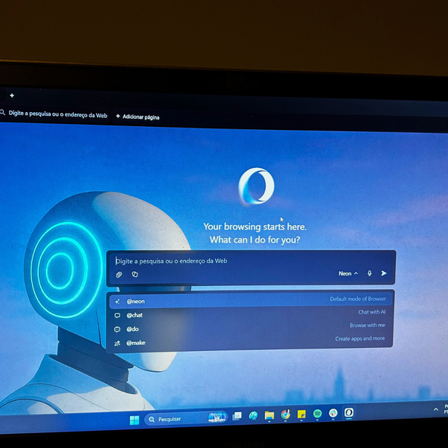Open a new tab with the plus icon
The width and height of the screenshot is (448, 448).
pyautogui.click(x=12, y=96)
